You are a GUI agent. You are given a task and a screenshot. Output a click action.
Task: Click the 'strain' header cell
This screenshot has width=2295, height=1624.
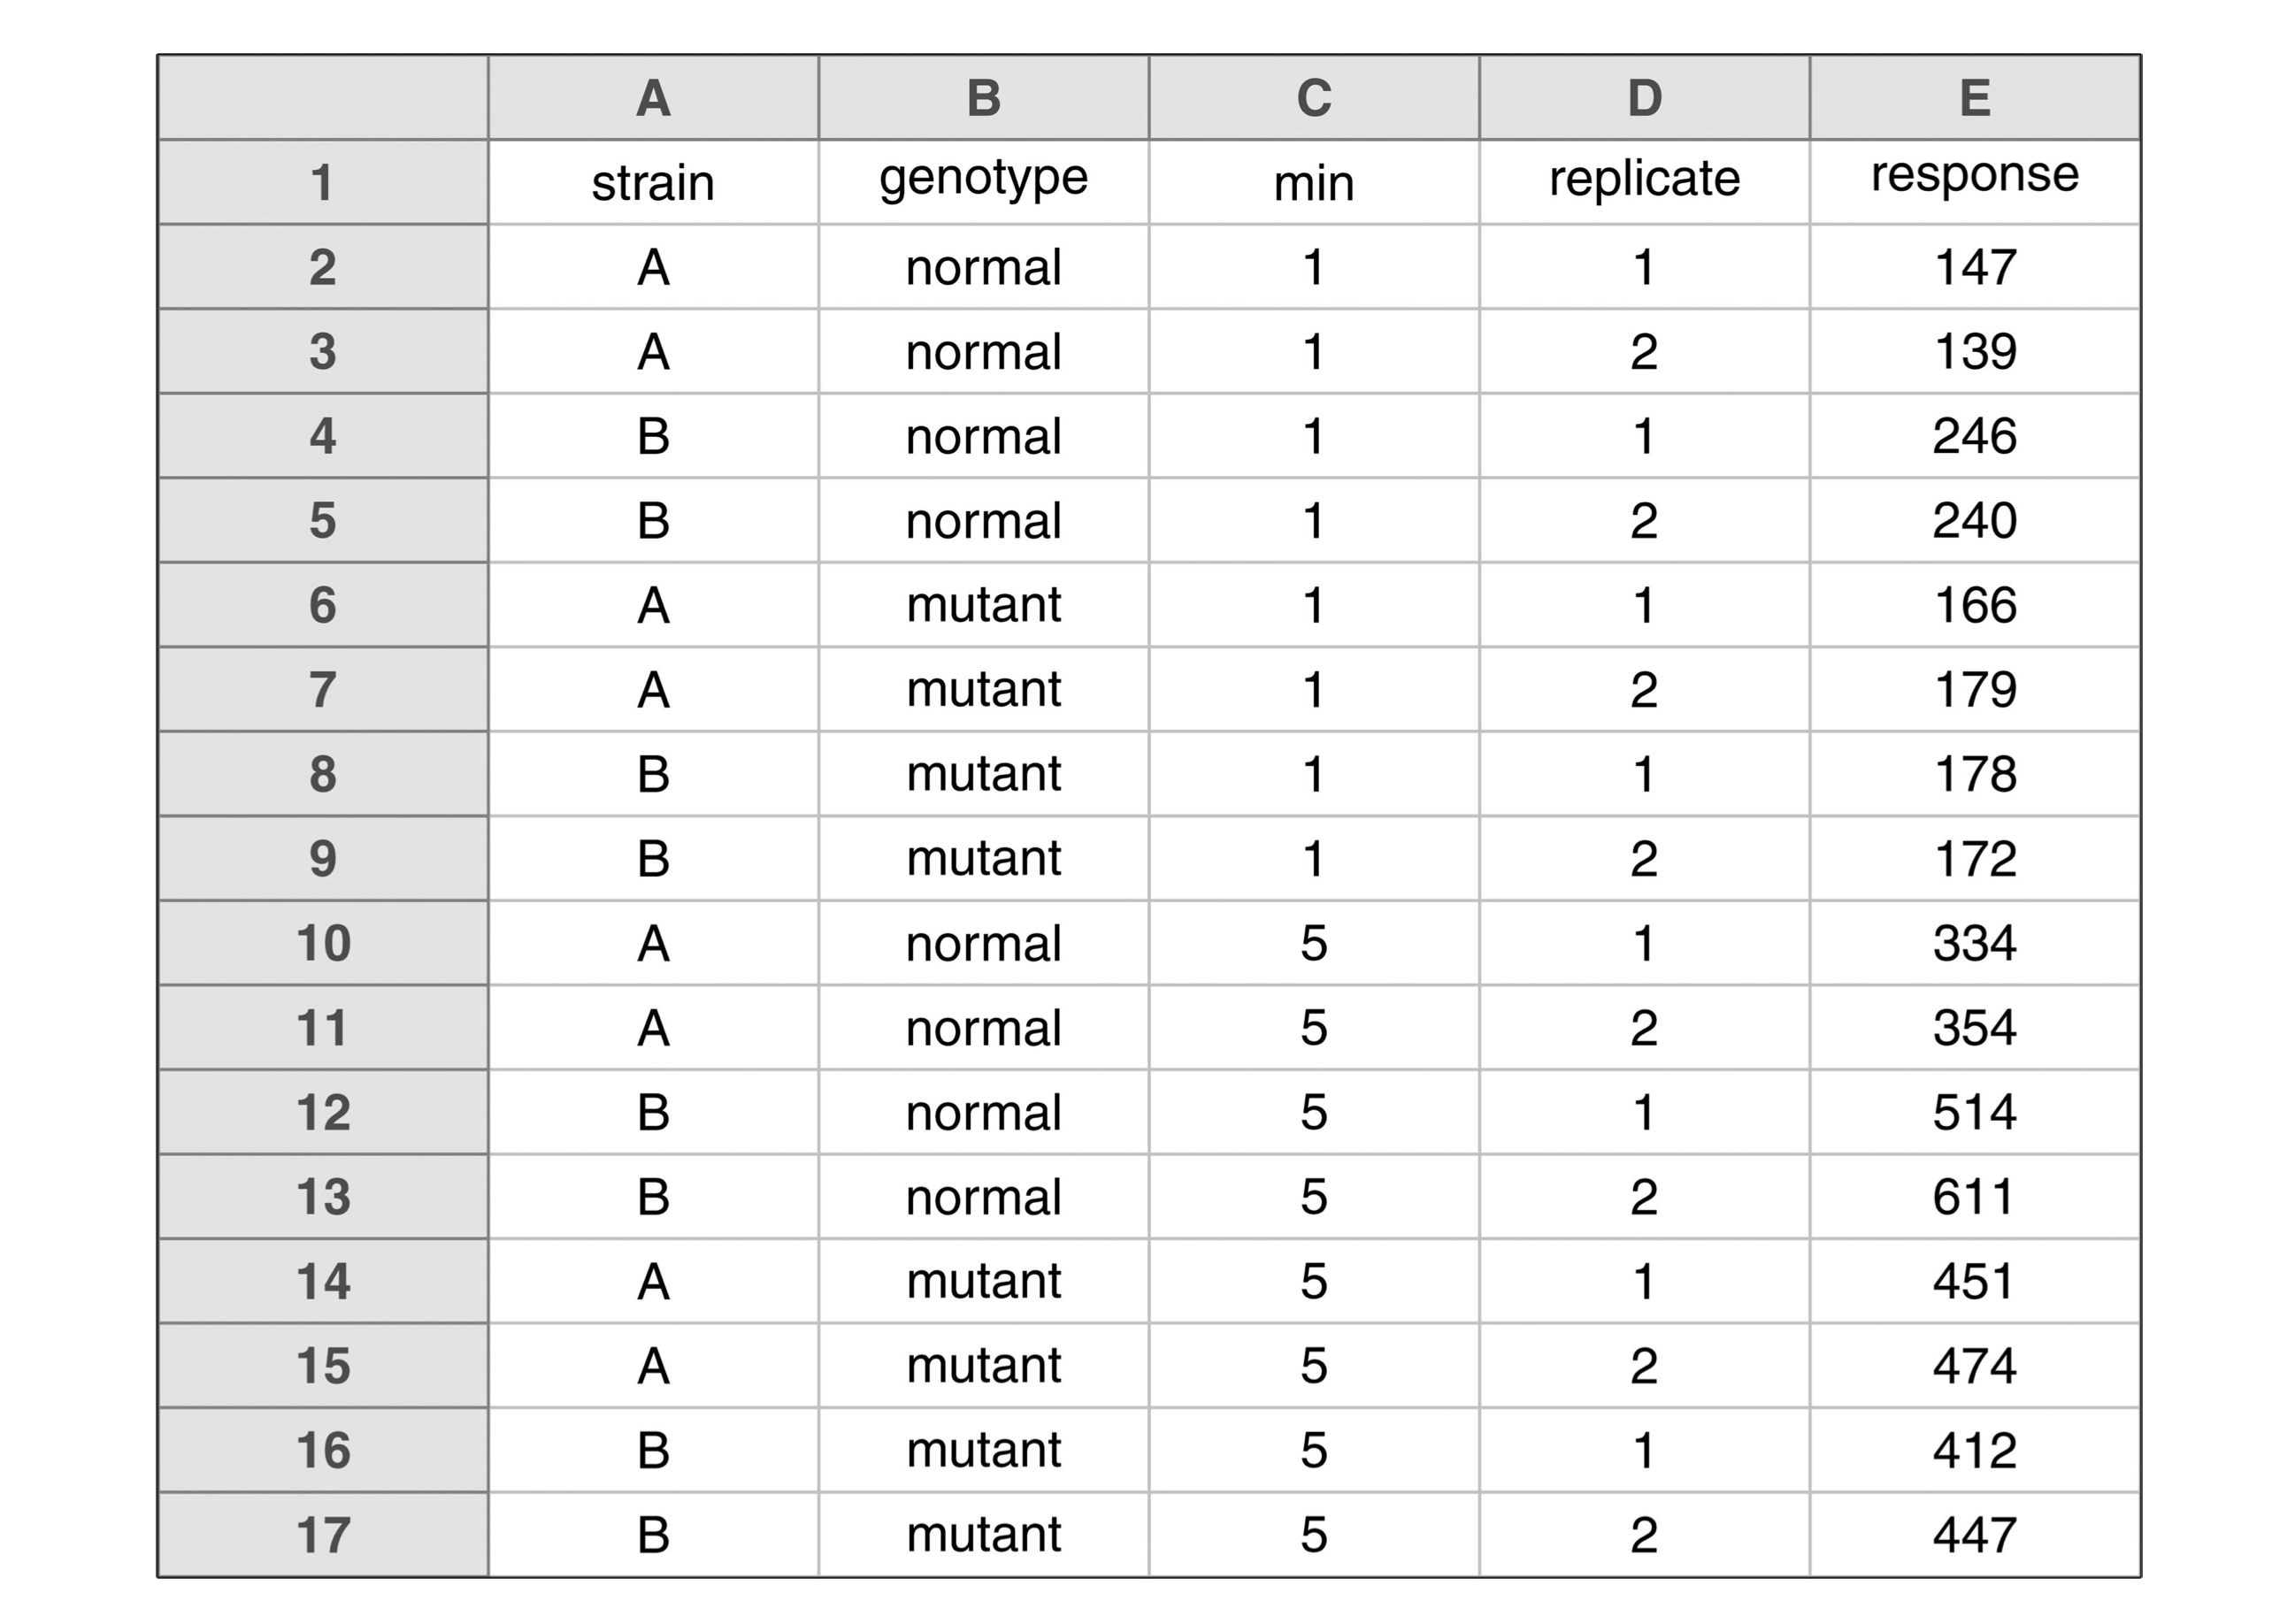[x=653, y=182]
